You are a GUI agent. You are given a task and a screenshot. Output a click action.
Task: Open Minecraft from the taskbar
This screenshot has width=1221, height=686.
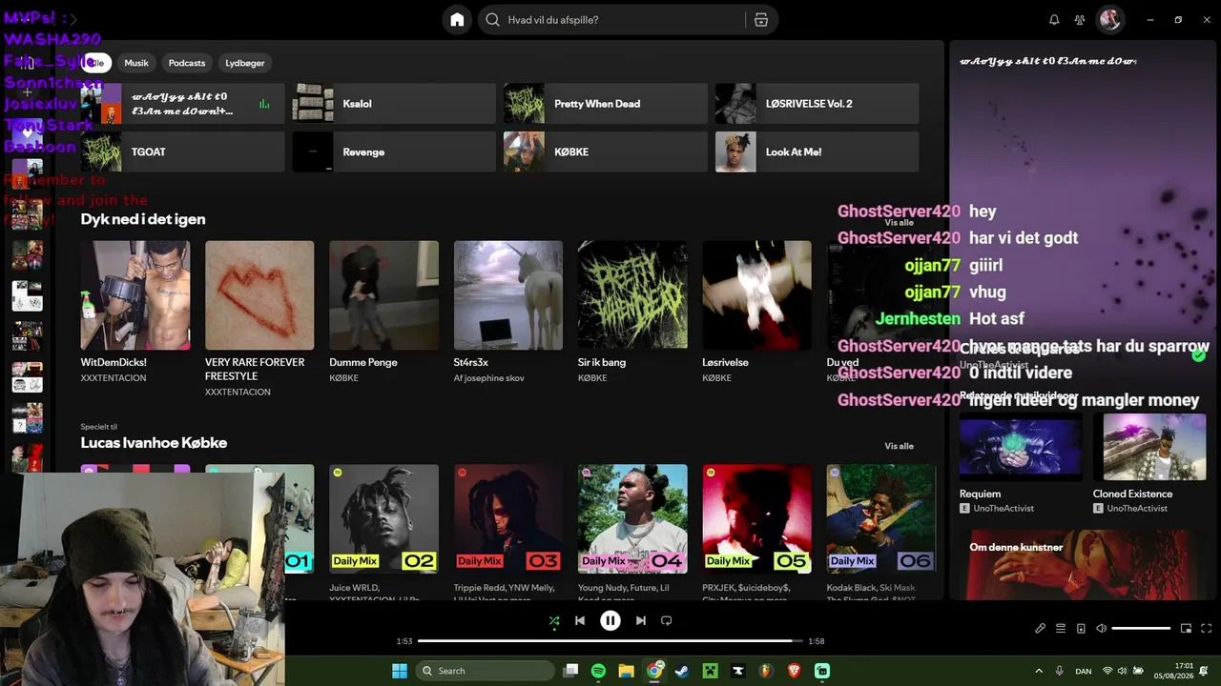(x=710, y=671)
